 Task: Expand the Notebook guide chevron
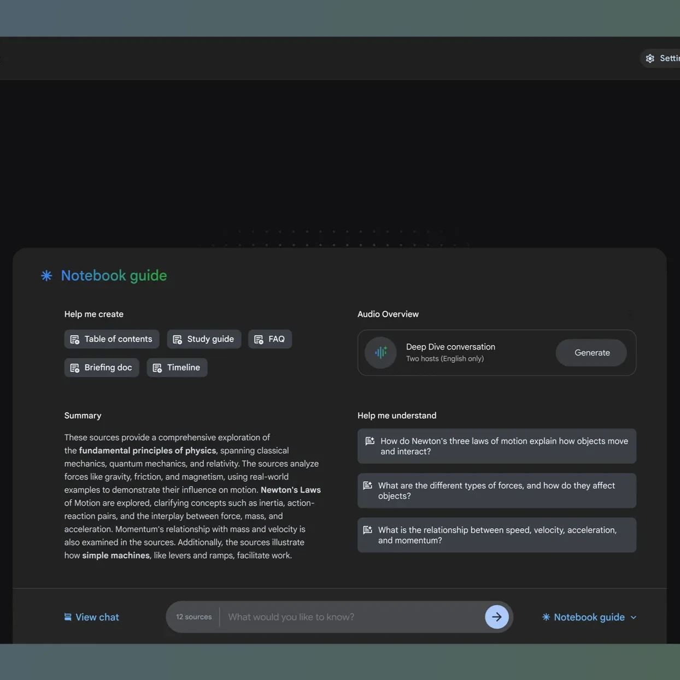click(633, 617)
